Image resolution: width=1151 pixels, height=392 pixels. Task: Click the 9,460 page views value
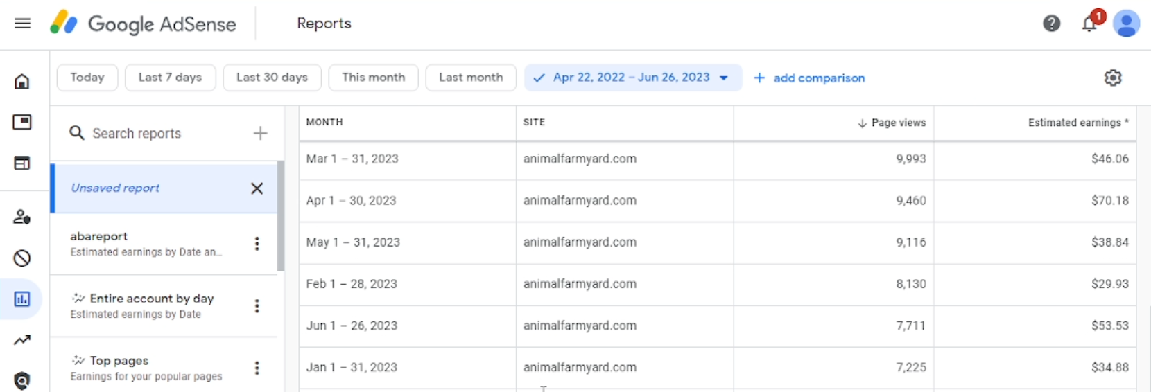(911, 201)
